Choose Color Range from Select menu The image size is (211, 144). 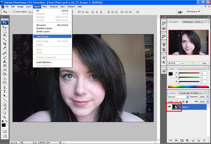[x=52, y=37]
